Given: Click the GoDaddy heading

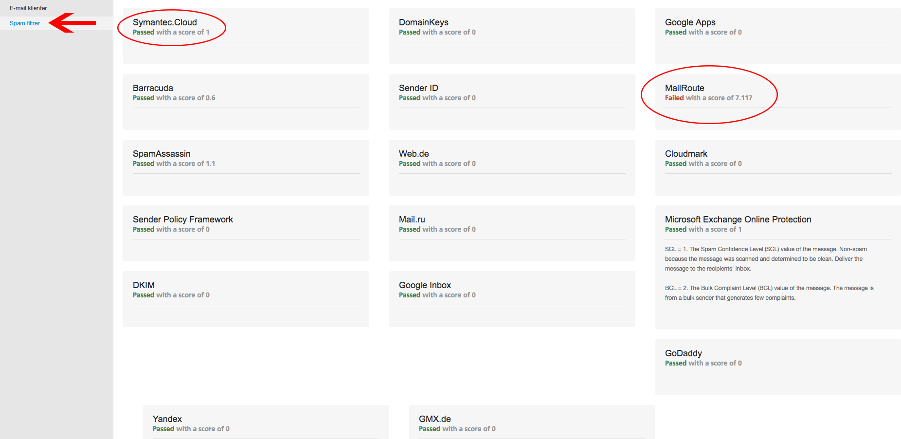Looking at the screenshot, I should (x=684, y=353).
